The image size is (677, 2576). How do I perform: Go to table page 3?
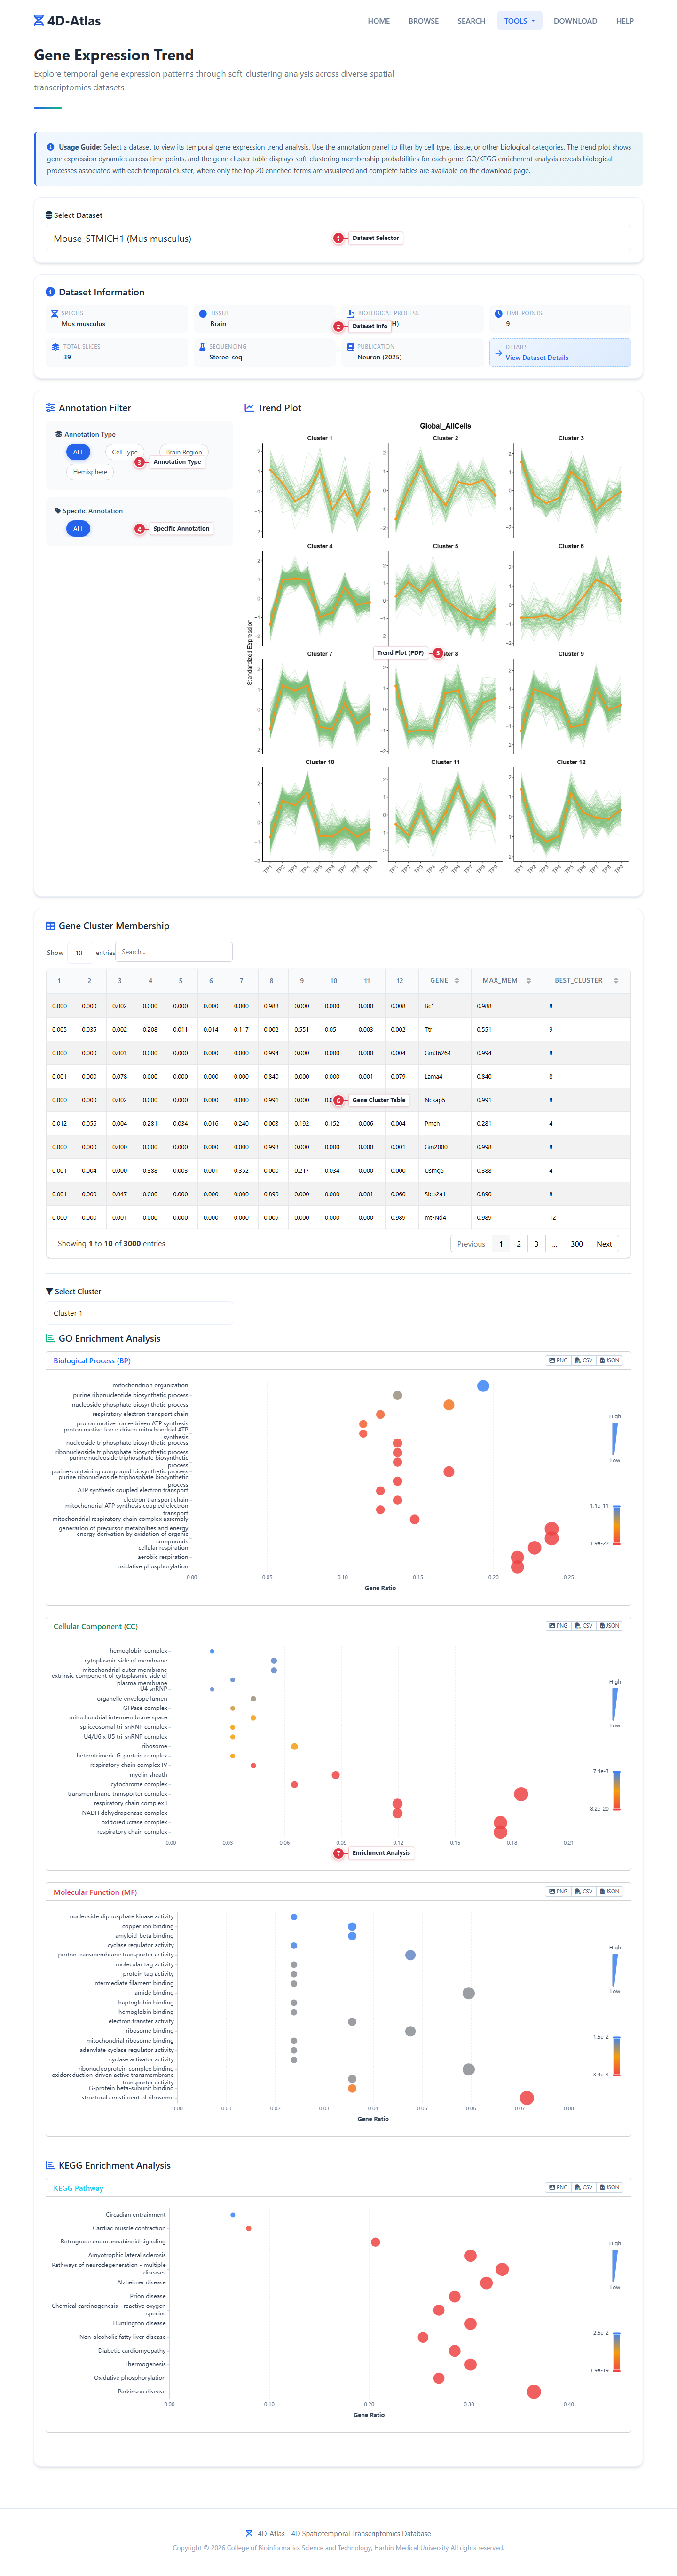(x=536, y=1244)
